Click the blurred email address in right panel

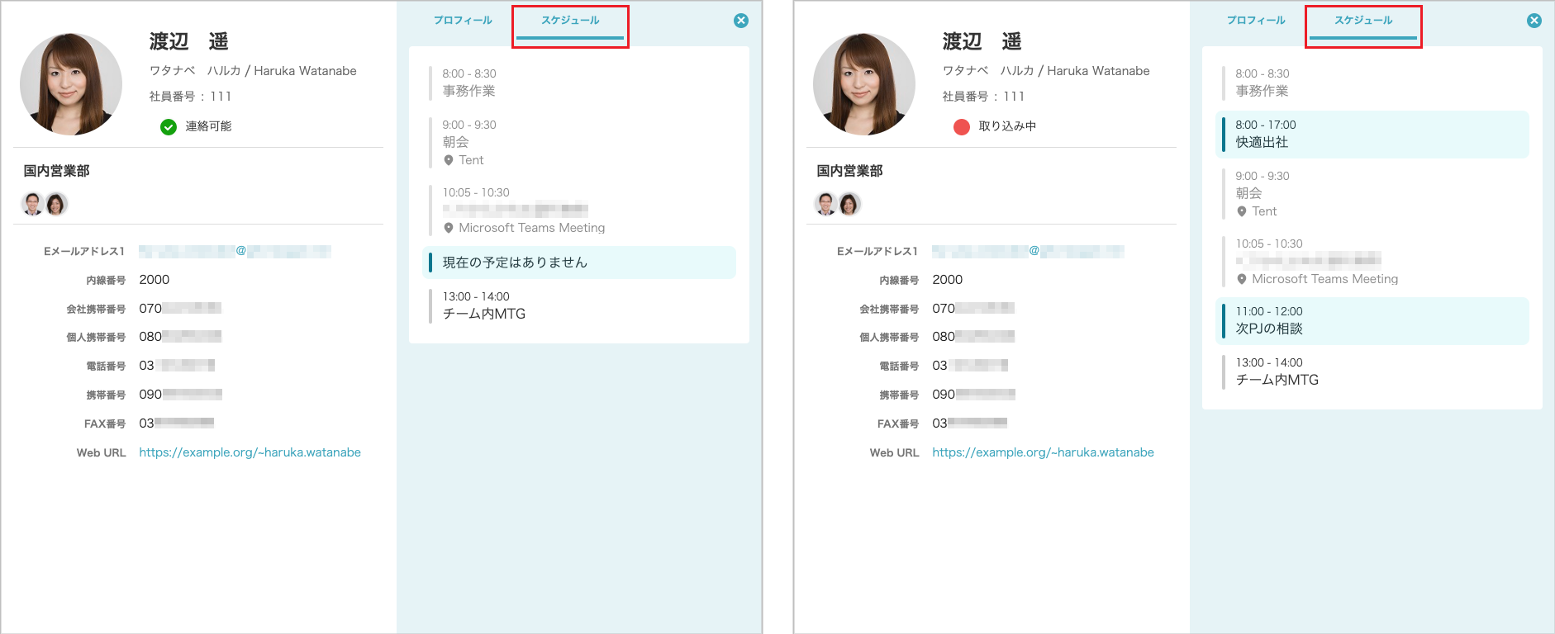click(x=1028, y=251)
